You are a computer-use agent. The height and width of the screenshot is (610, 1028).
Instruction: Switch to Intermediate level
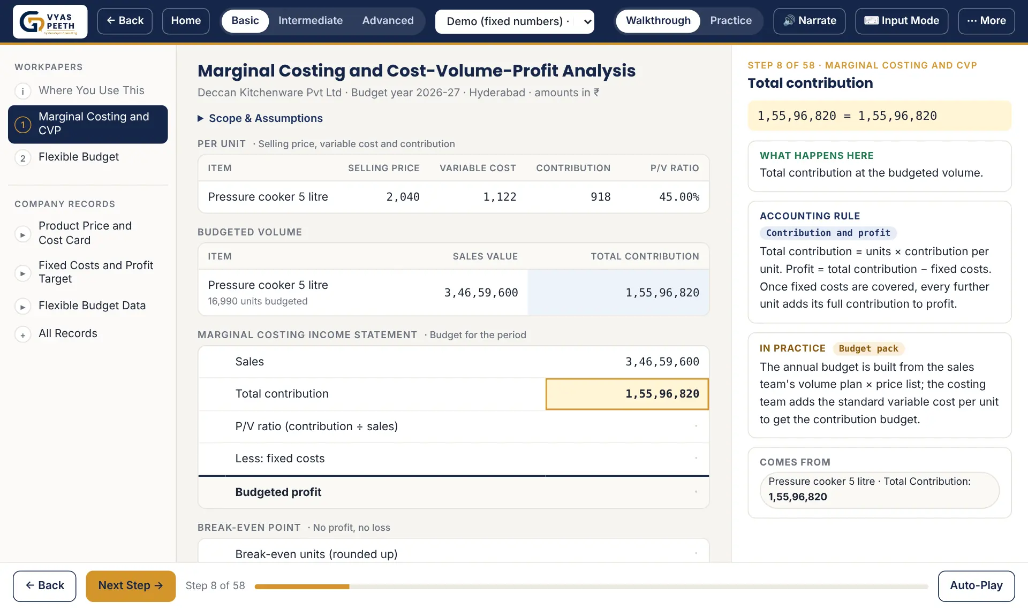pyautogui.click(x=311, y=21)
